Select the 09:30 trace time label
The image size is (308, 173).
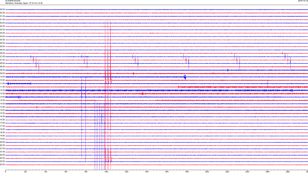[x=3, y=74]
